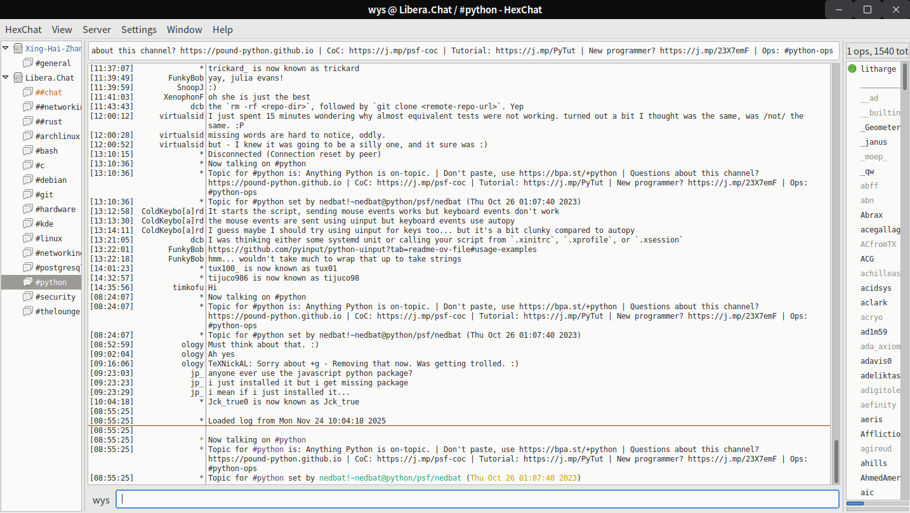
Task: Click the #python channel icon in tree
Action: point(27,282)
